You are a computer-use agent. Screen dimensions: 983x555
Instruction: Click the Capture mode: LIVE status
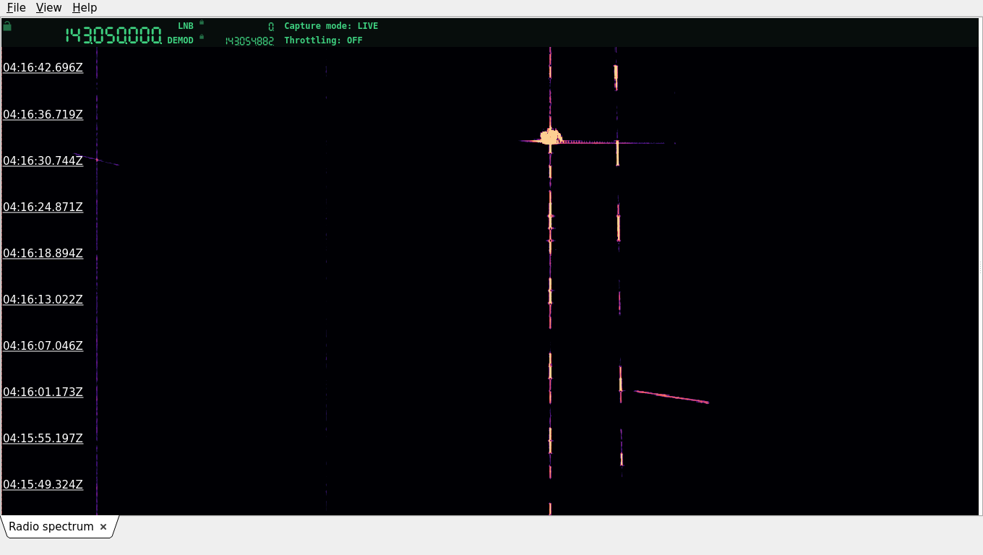(x=331, y=26)
